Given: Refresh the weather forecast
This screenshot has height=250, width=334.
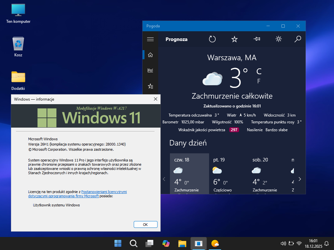Looking at the screenshot, I should coord(212,39).
